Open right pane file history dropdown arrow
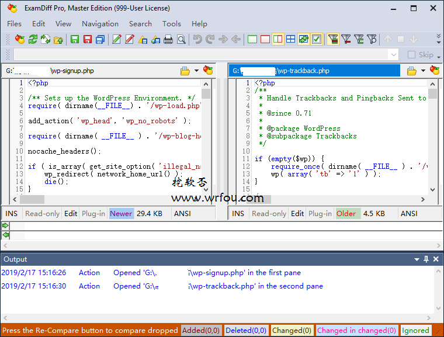The image size is (444, 337). click(x=423, y=71)
